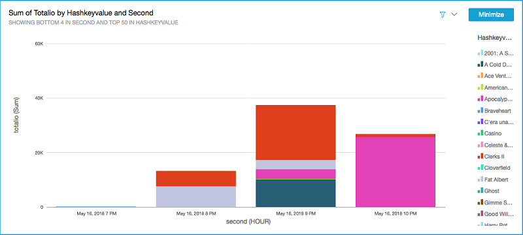Click the Apocalyp... legend label

pos(498,99)
